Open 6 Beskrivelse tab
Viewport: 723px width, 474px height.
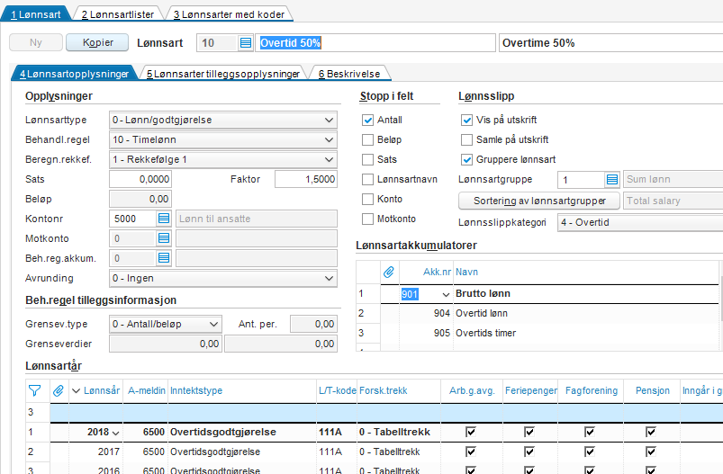click(349, 74)
